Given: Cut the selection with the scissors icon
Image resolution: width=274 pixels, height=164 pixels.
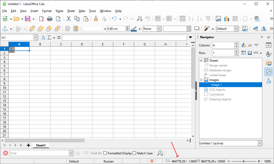Looking at the screenshot, I should (x=68, y=19).
